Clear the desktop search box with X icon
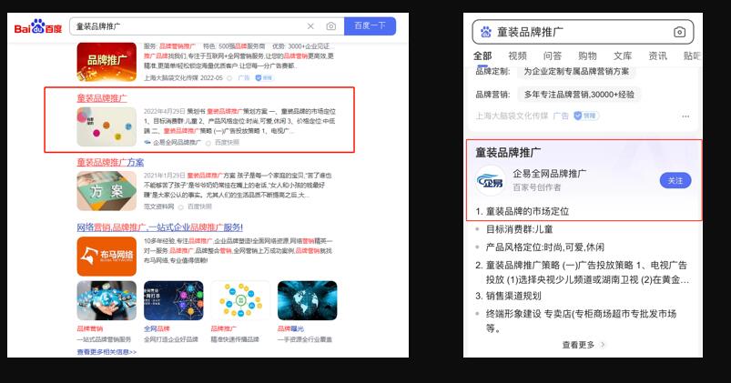Image resolution: width=731 pixels, height=383 pixels. (x=310, y=26)
